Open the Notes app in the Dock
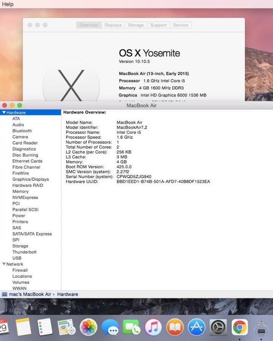 click(x=23, y=327)
